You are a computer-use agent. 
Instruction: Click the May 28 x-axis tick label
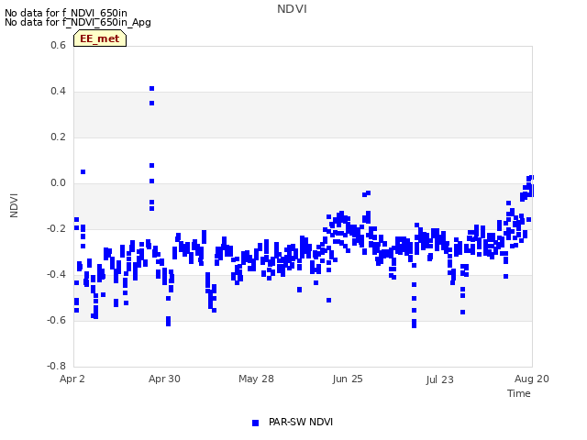[x=256, y=379]
